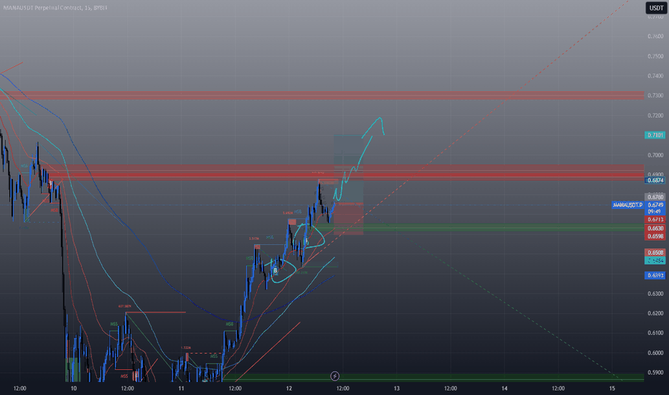Screen dimensions: 669x395
Task: Click the 0.7300 price scale value
Action: tap(655, 96)
